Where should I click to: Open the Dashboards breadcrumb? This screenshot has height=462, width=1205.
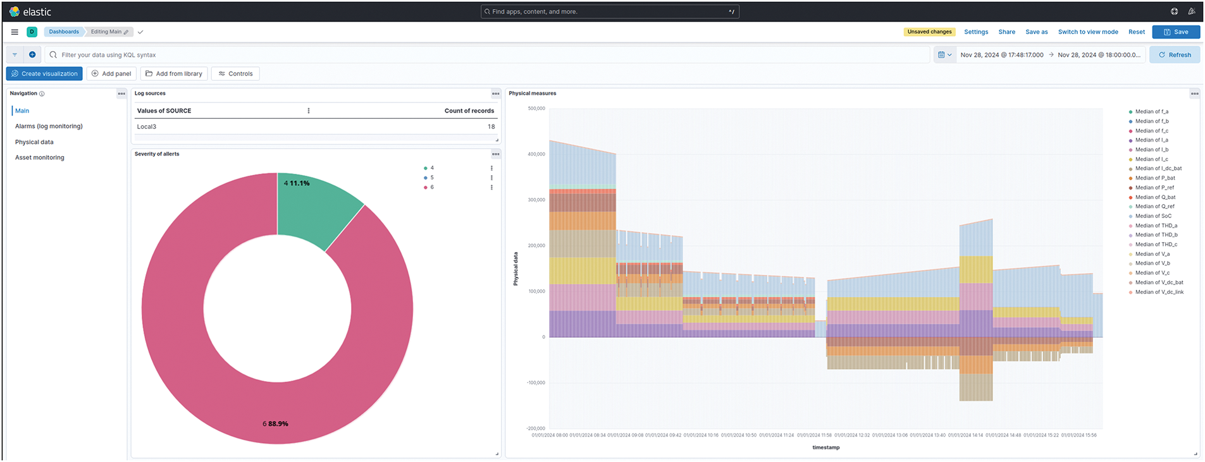(64, 32)
